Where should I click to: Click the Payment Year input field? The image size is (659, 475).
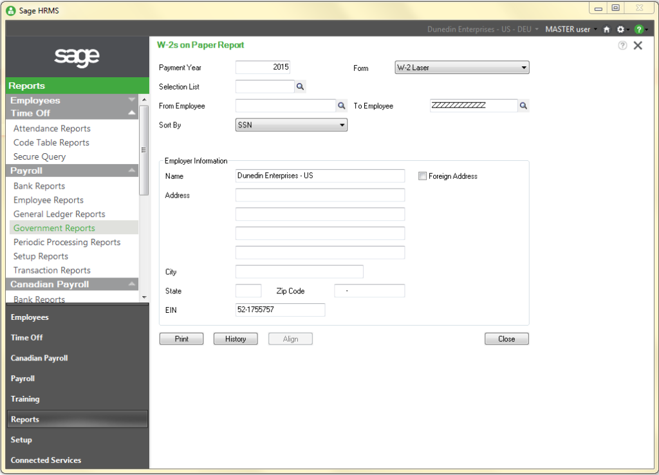click(263, 67)
